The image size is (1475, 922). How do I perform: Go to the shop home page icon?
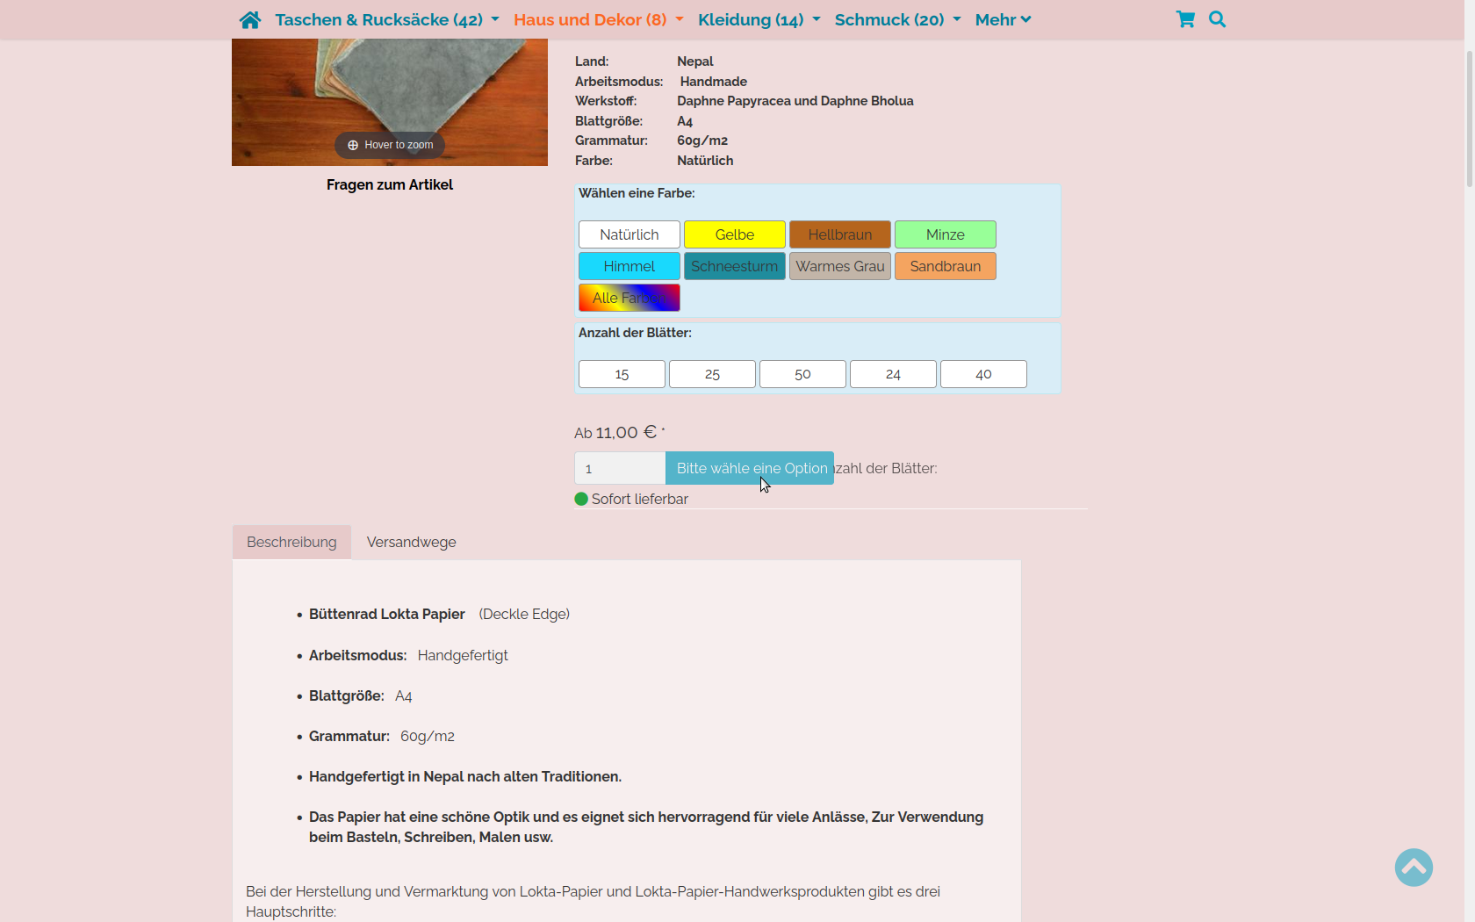[x=250, y=19]
